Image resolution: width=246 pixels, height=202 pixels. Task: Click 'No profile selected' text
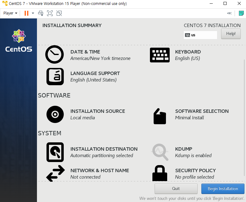click(194, 177)
